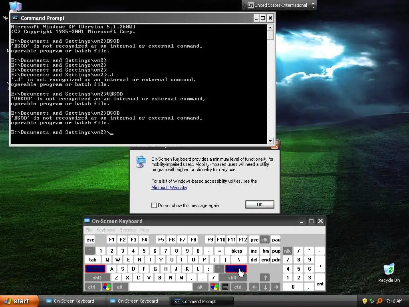Image resolution: width=409 pixels, height=307 pixels.
Task: Click the numpad ent key
Action: tap(320, 282)
